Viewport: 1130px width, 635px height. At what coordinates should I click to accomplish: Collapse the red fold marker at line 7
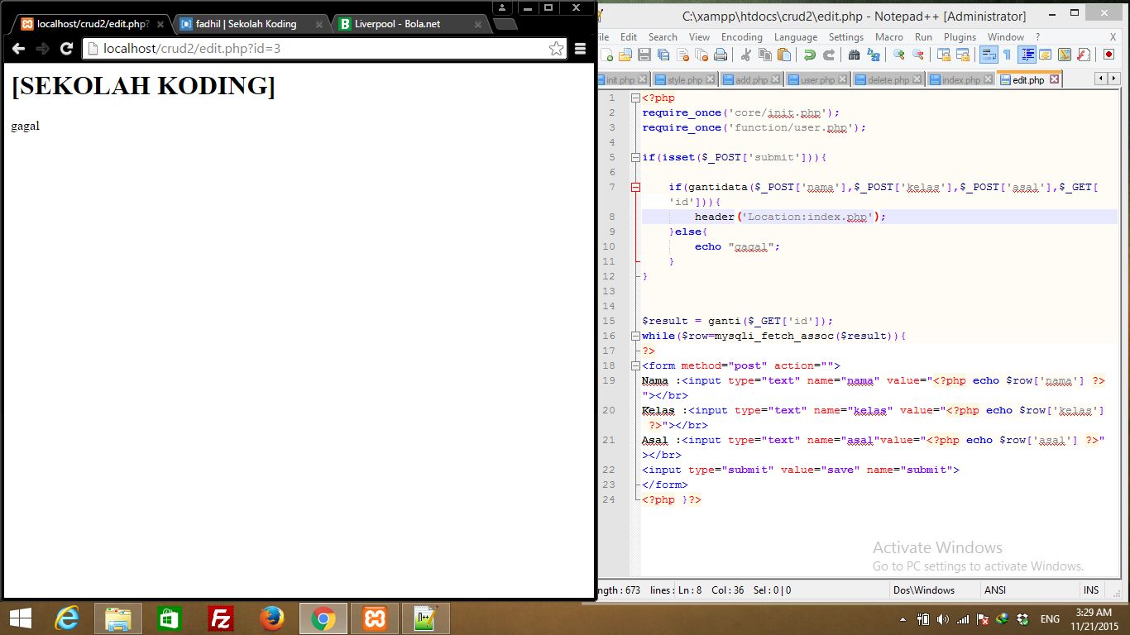tap(635, 188)
